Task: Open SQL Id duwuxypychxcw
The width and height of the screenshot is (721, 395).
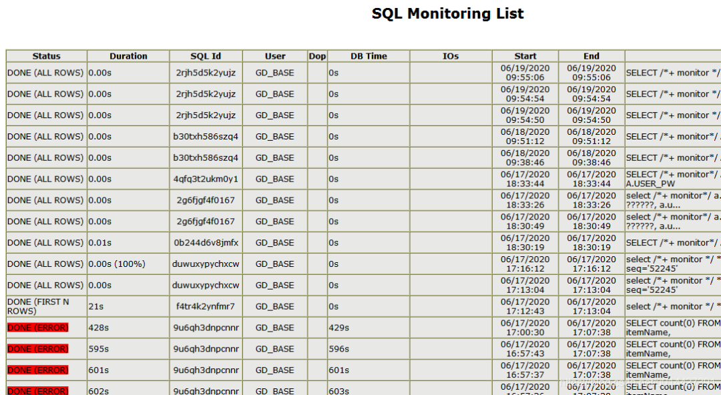Action: click(207, 264)
